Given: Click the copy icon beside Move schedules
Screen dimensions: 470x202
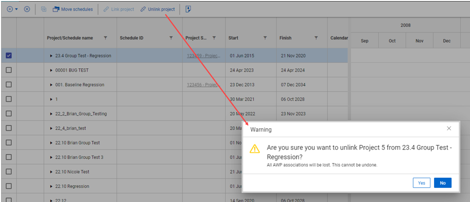Looking at the screenshot, I should point(44,9).
